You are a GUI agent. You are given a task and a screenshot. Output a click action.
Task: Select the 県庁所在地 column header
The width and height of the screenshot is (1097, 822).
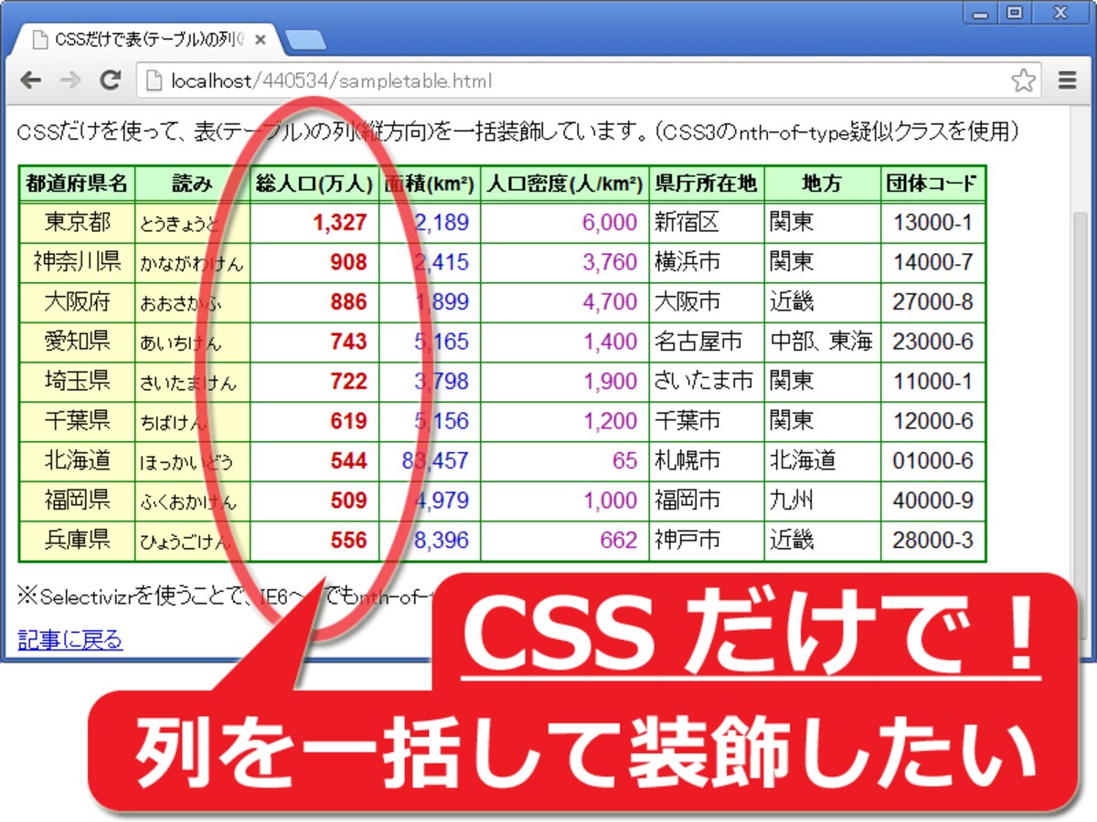707,184
